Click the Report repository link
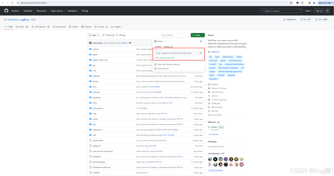334x176 pixels. (215, 115)
